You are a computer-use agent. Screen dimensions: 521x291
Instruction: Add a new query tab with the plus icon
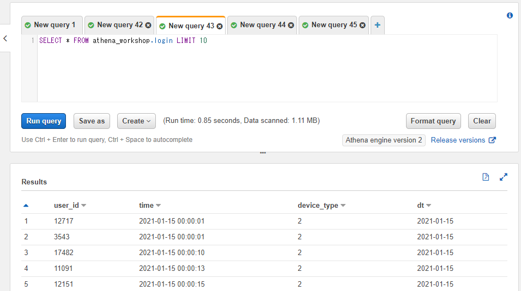[x=378, y=25]
